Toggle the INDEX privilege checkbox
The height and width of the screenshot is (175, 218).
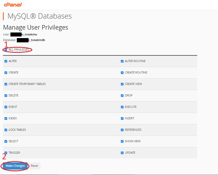point(6,118)
